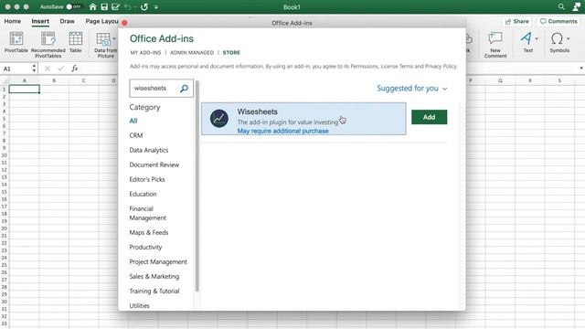Select the Financial Management category

(148, 213)
